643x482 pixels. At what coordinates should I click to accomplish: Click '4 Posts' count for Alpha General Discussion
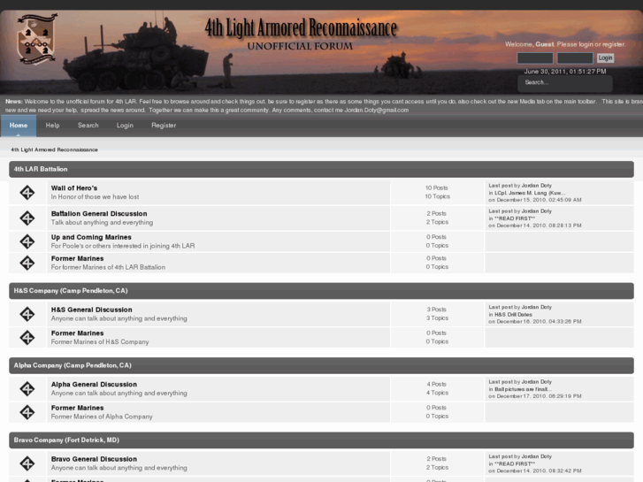(436, 384)
